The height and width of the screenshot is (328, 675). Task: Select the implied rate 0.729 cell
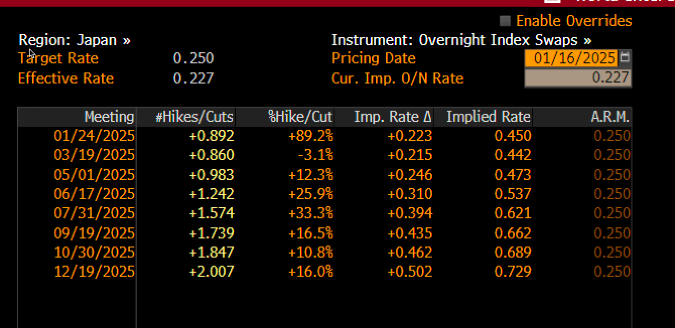click(x=512, y=272)
